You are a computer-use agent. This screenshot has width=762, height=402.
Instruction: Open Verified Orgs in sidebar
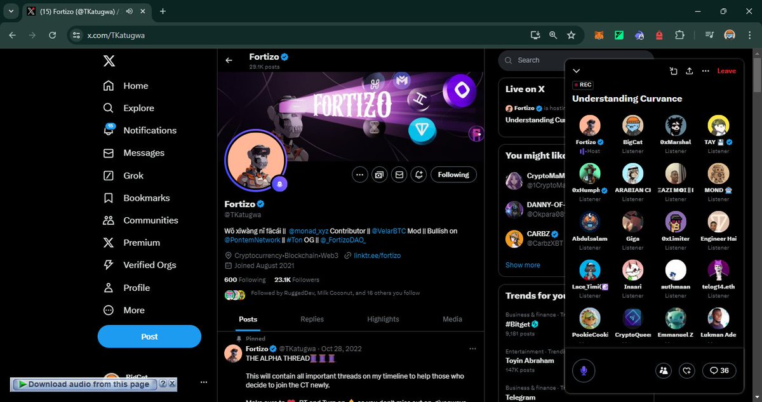[140, 265]
